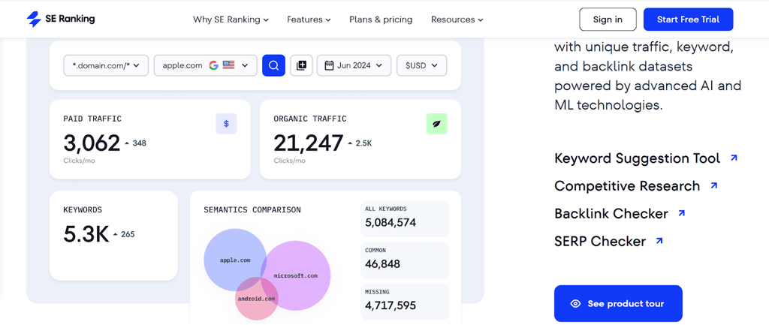Expand the Features menu
769x325 pixels.
pyautogui.click(x=309, y=20)
